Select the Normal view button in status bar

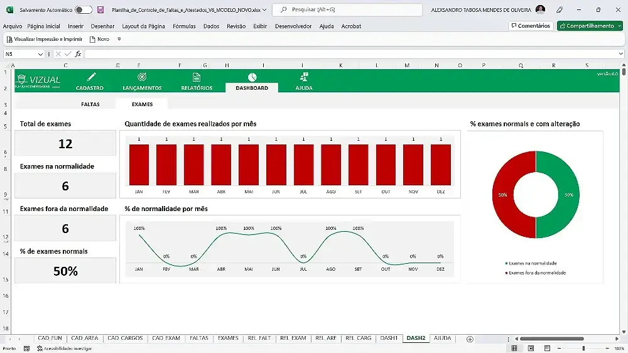click(x=514, y=348)
